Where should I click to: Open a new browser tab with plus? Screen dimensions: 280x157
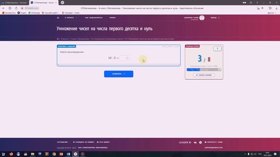coord(62,3)
